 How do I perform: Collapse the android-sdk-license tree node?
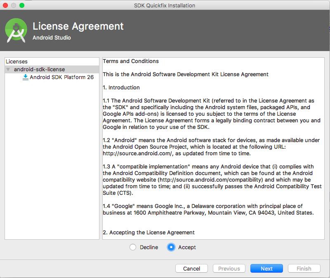[x=8, y=69]
